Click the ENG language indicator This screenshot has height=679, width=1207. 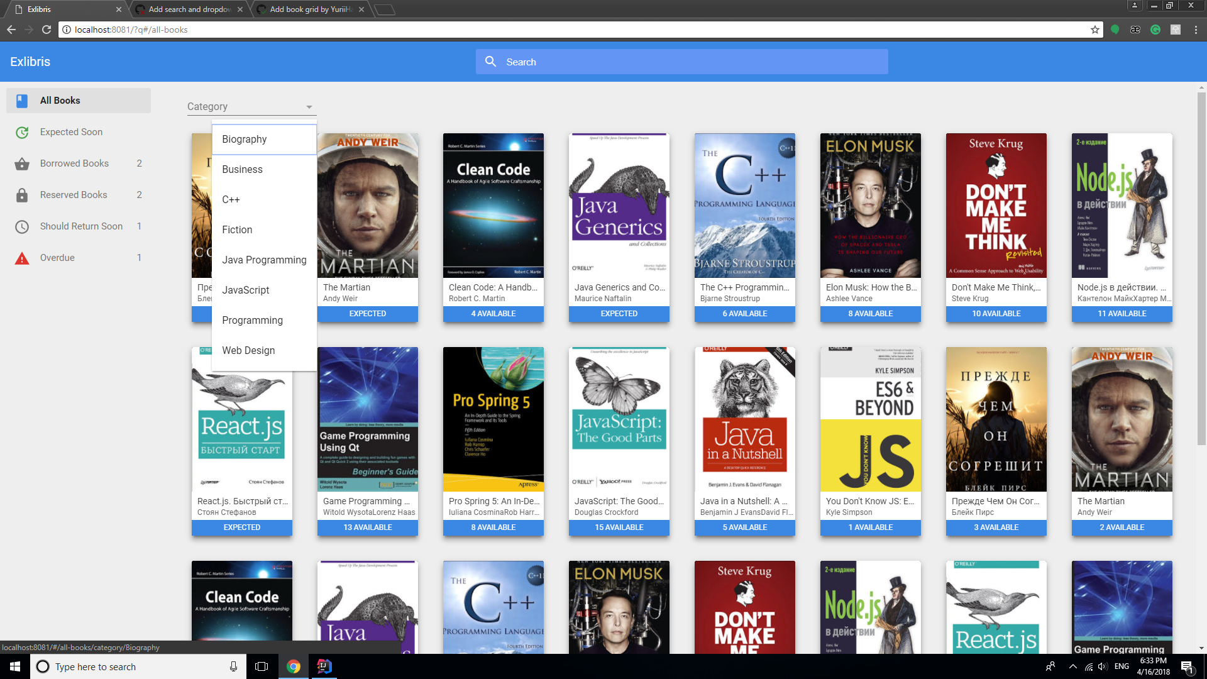point(1122,666)
